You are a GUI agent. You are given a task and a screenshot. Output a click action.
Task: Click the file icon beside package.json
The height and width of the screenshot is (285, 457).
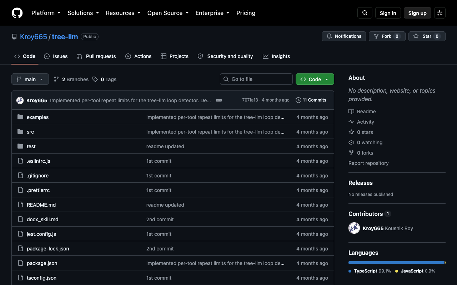[20, 263]
